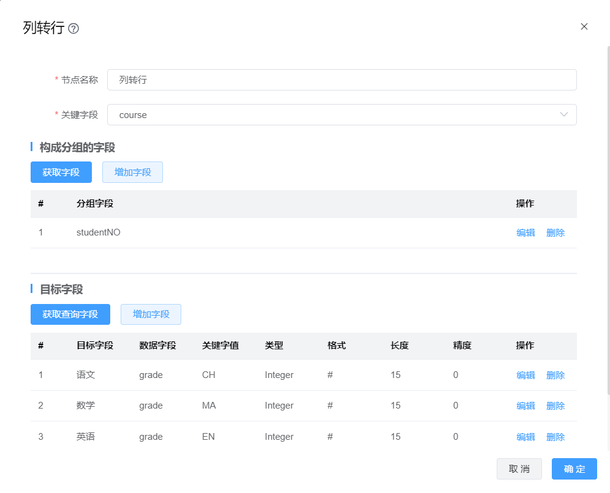Viewport: 610px width, 493px height.
Task: Click the help question mark icon beside 列转行 title
Action: tap(73, 29)
